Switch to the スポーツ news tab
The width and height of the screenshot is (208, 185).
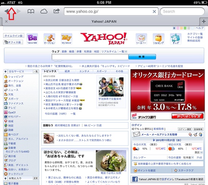click(102, 71)
